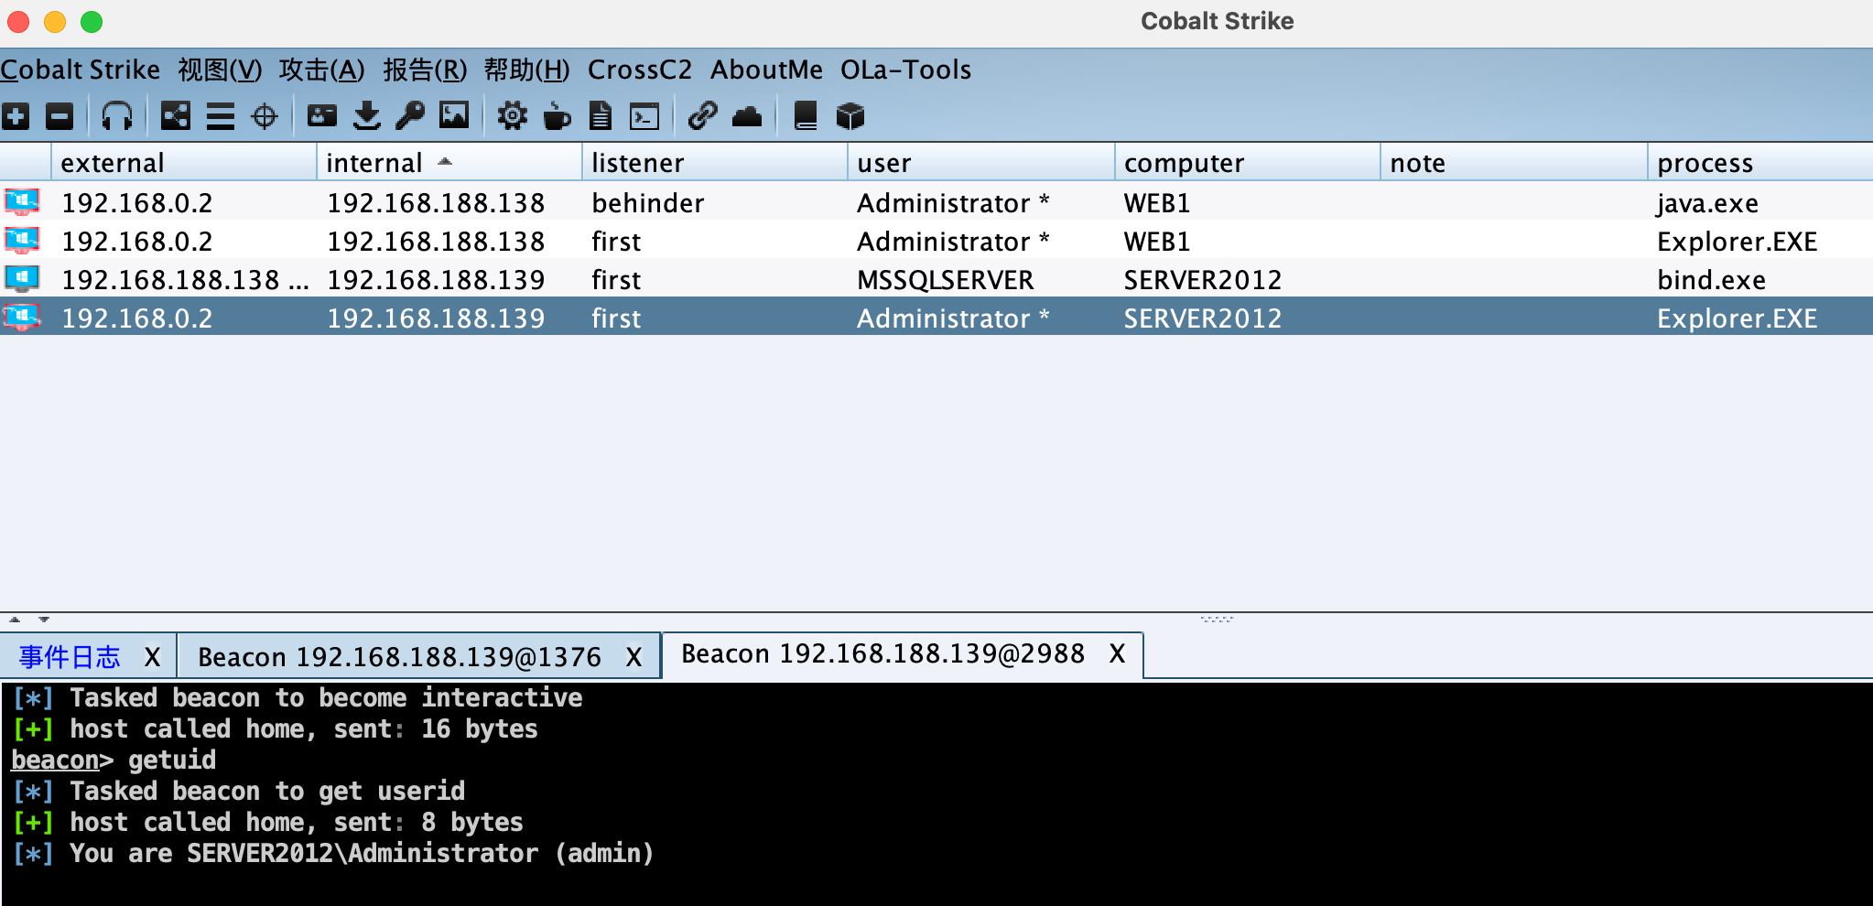Viewport: 1873px width, 906px height.
Task: Collapse the pane using the up arrow on divider
Action: [x=15, y=620]
